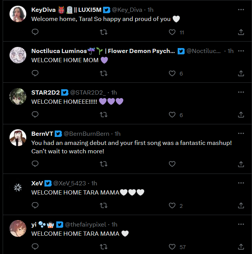Retweet BernVT's debut tweet
This screenshot has height=254, width=252.
point(103,164)
